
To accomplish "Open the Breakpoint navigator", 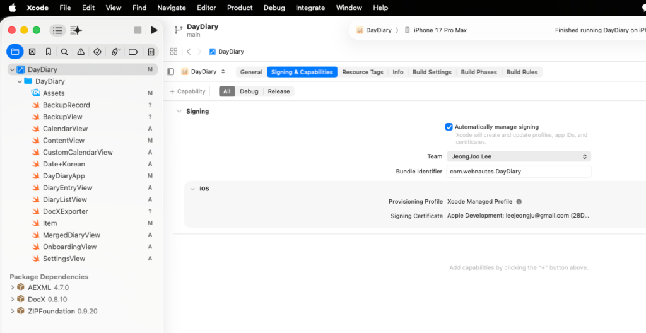I will (133, 52).
